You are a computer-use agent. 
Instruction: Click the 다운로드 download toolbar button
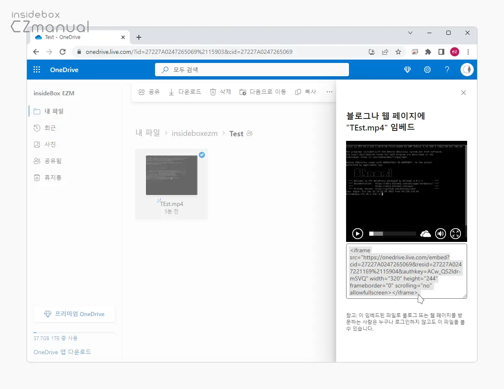185,92
